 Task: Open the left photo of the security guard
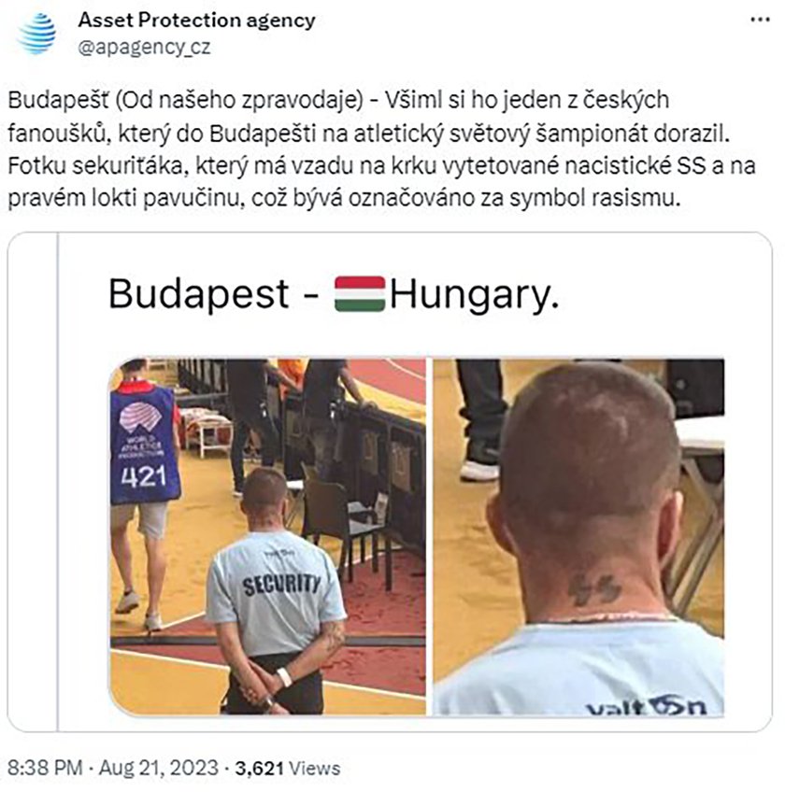point(268,536)
